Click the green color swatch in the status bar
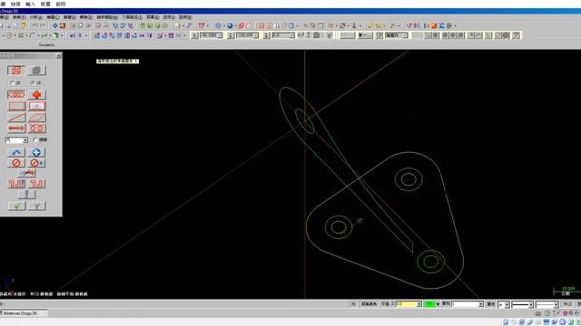Image resolution: width=581 pixels, height=326 pixels. point(429,304)
